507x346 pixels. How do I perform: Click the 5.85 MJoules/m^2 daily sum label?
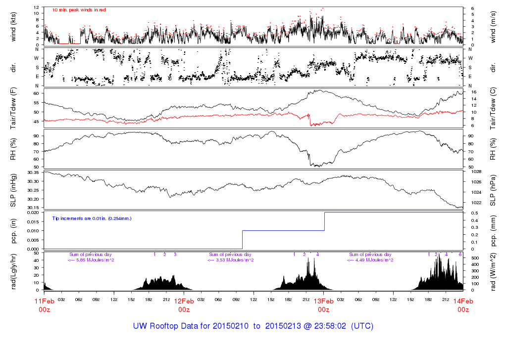(91, 260)
